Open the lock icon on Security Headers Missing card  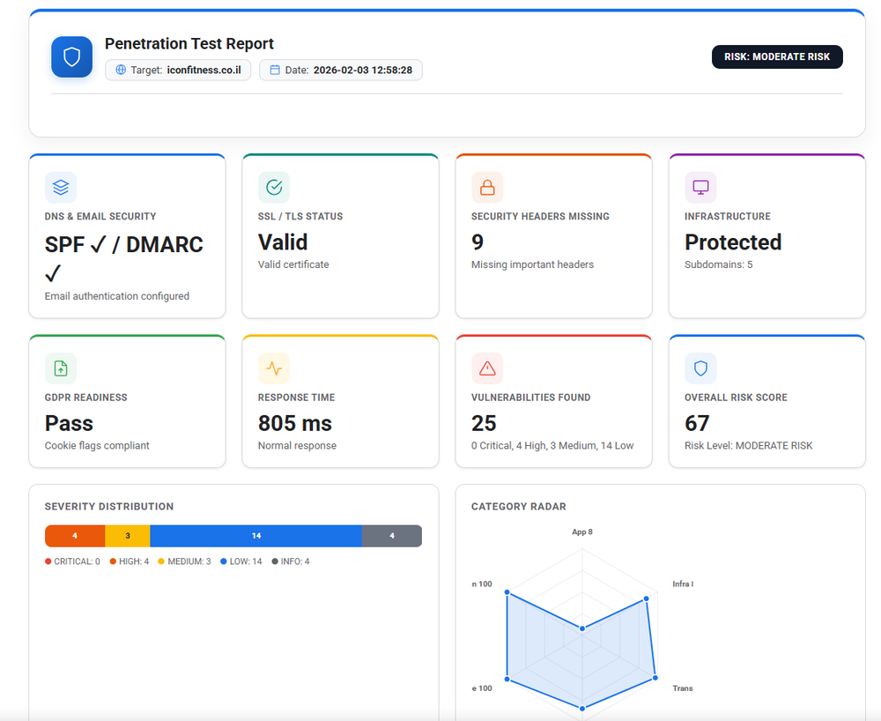[487, 187]
